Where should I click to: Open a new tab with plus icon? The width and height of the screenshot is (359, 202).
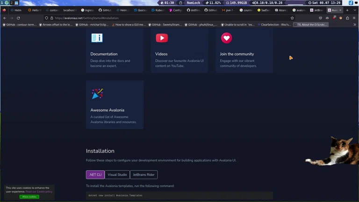(x=347, y=10)
